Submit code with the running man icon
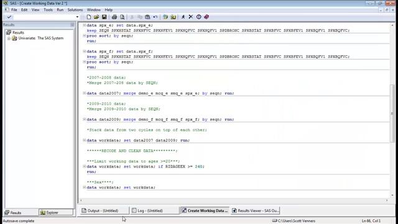The width and height of the screenshot is (398, 224). [183, 17]
